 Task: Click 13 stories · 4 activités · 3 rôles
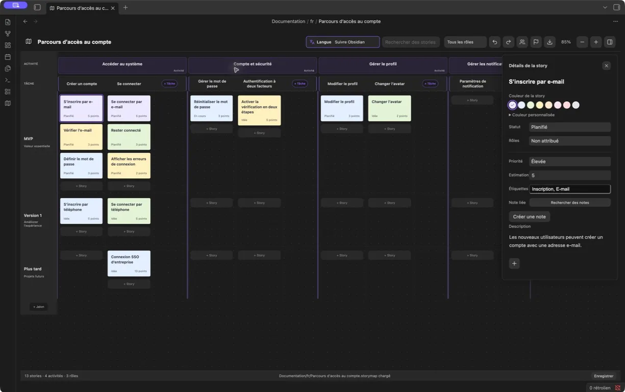click(x=51, y=376)
